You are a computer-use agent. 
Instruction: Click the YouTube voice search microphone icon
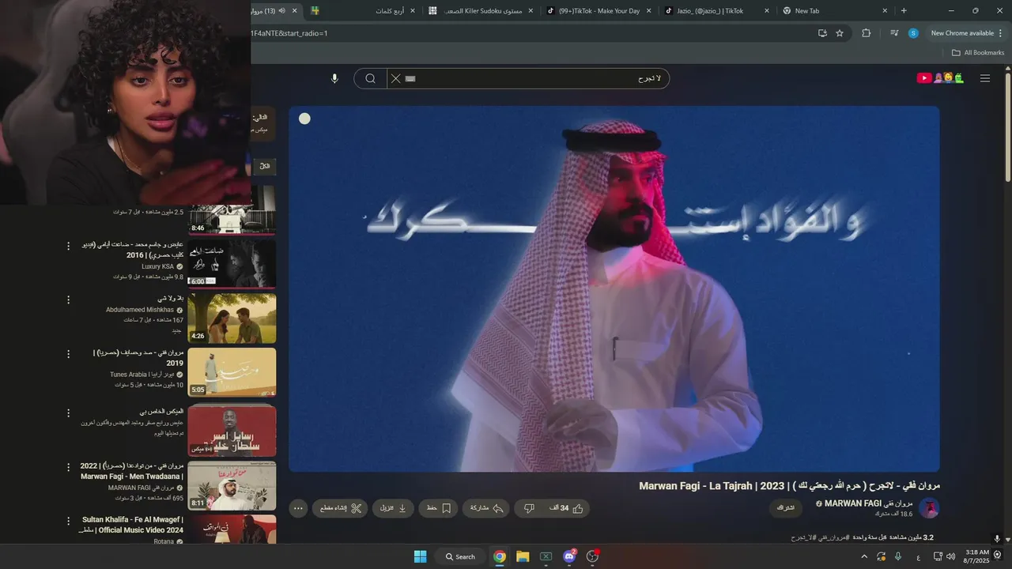pyautogui.click(x=334, y=78)
